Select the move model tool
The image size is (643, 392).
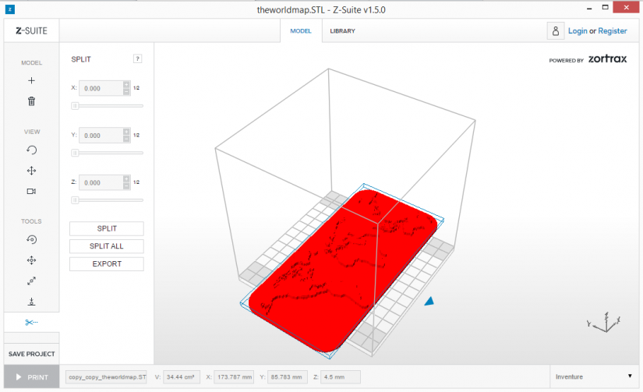[32, 260]
